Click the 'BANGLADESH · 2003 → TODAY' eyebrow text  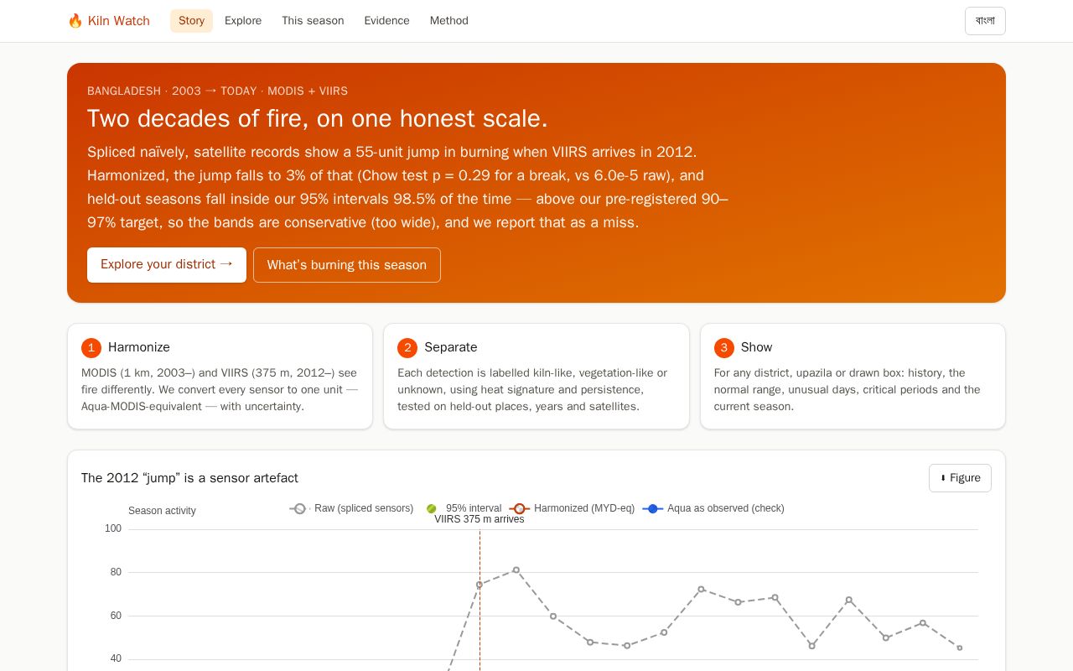[x=217, y=91]
